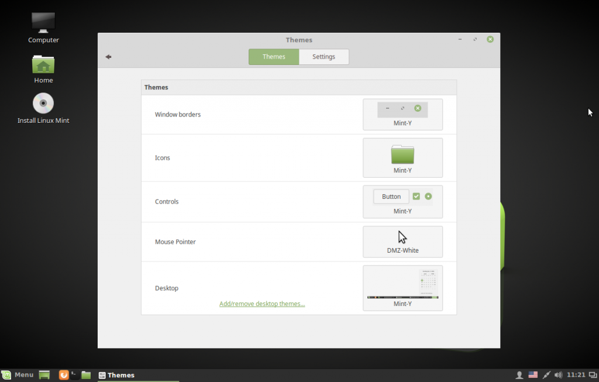Click the back arrow in the Themes window
This screenshot has height=382, width=599.
click(108, 57)
